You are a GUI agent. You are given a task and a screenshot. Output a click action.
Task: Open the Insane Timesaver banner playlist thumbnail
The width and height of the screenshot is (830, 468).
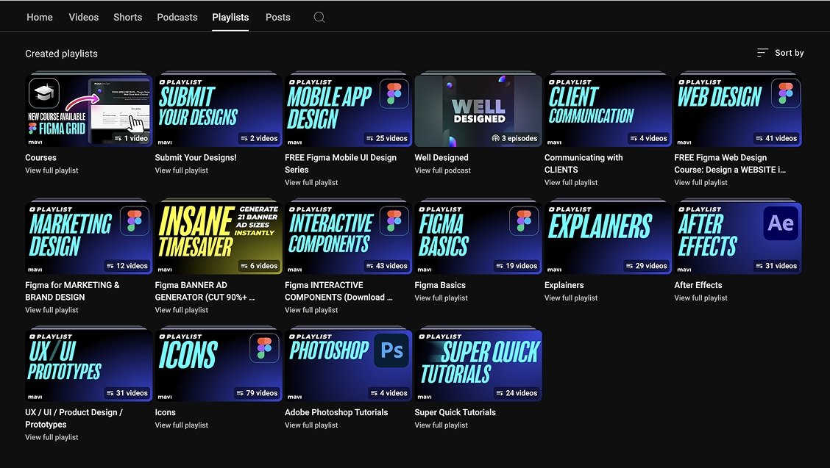(218, 237)
